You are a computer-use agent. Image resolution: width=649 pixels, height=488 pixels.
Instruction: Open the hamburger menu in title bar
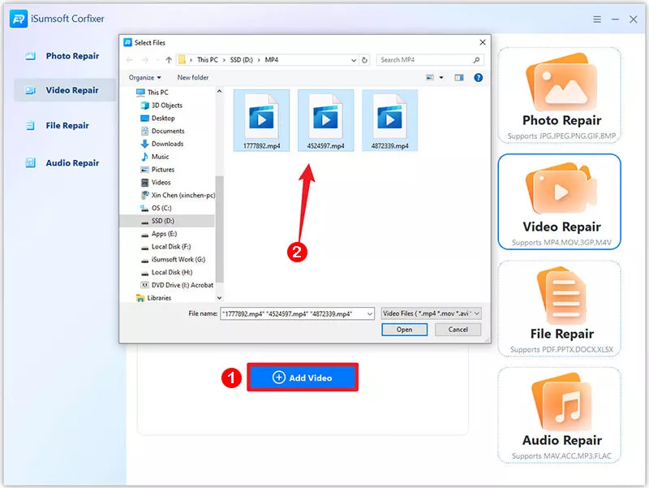coord(597,19)
